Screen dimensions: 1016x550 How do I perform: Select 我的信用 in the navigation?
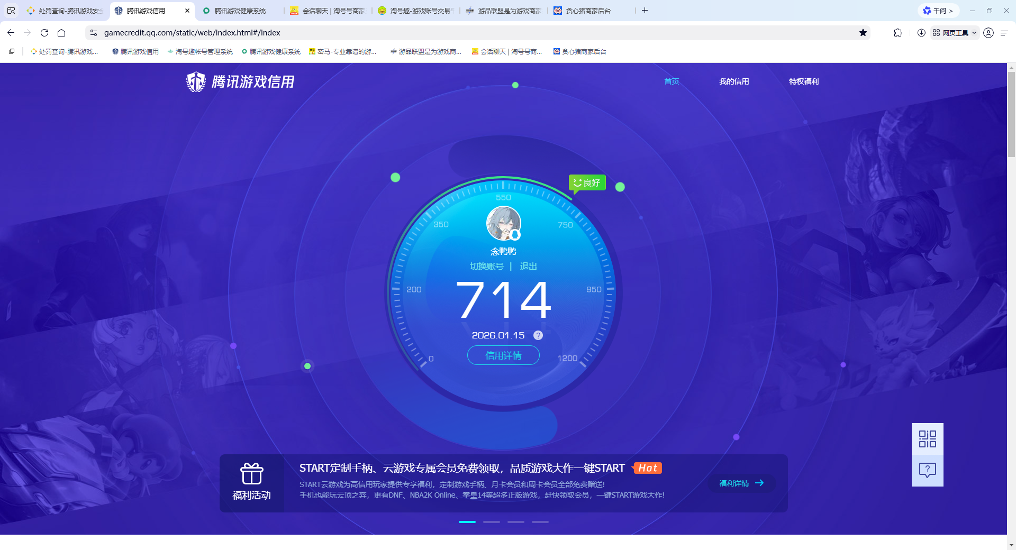coord(734,81)
